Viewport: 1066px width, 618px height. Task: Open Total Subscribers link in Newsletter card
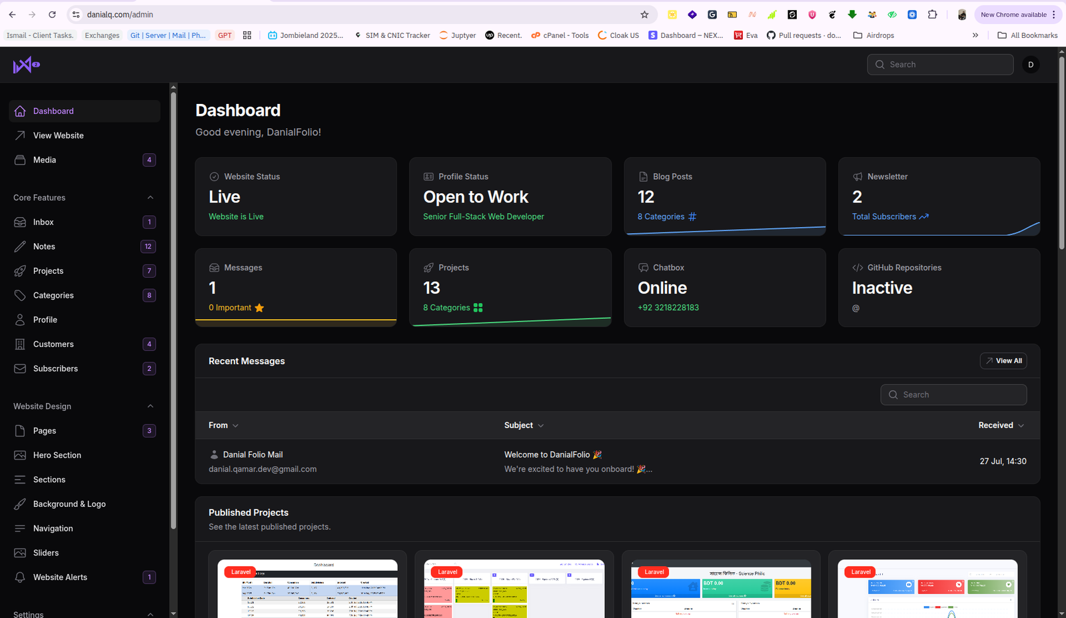890,216
